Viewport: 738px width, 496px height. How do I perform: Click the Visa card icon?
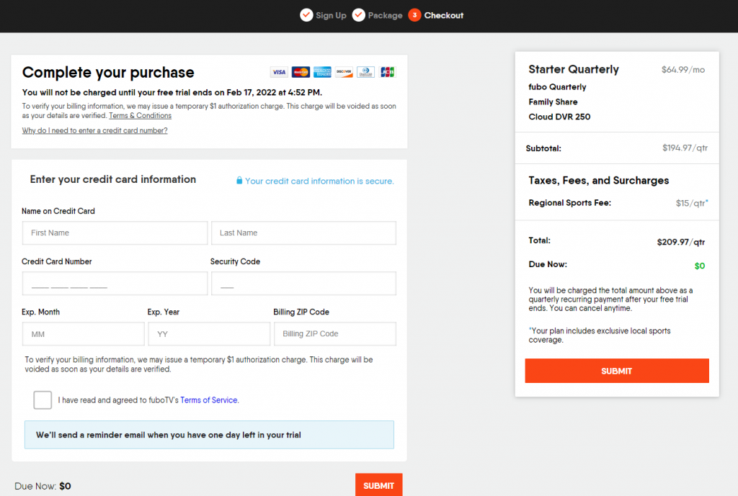coord(279,72)
